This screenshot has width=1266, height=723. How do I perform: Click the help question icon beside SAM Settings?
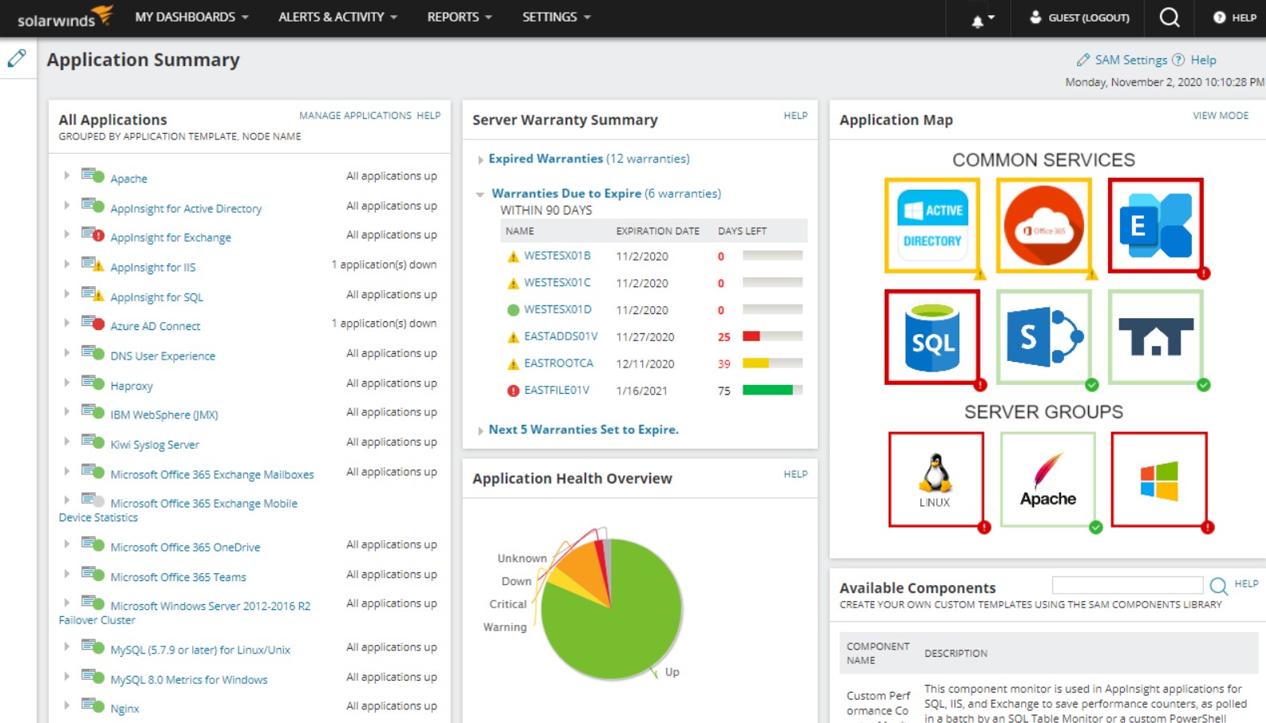pos(1178,60)
